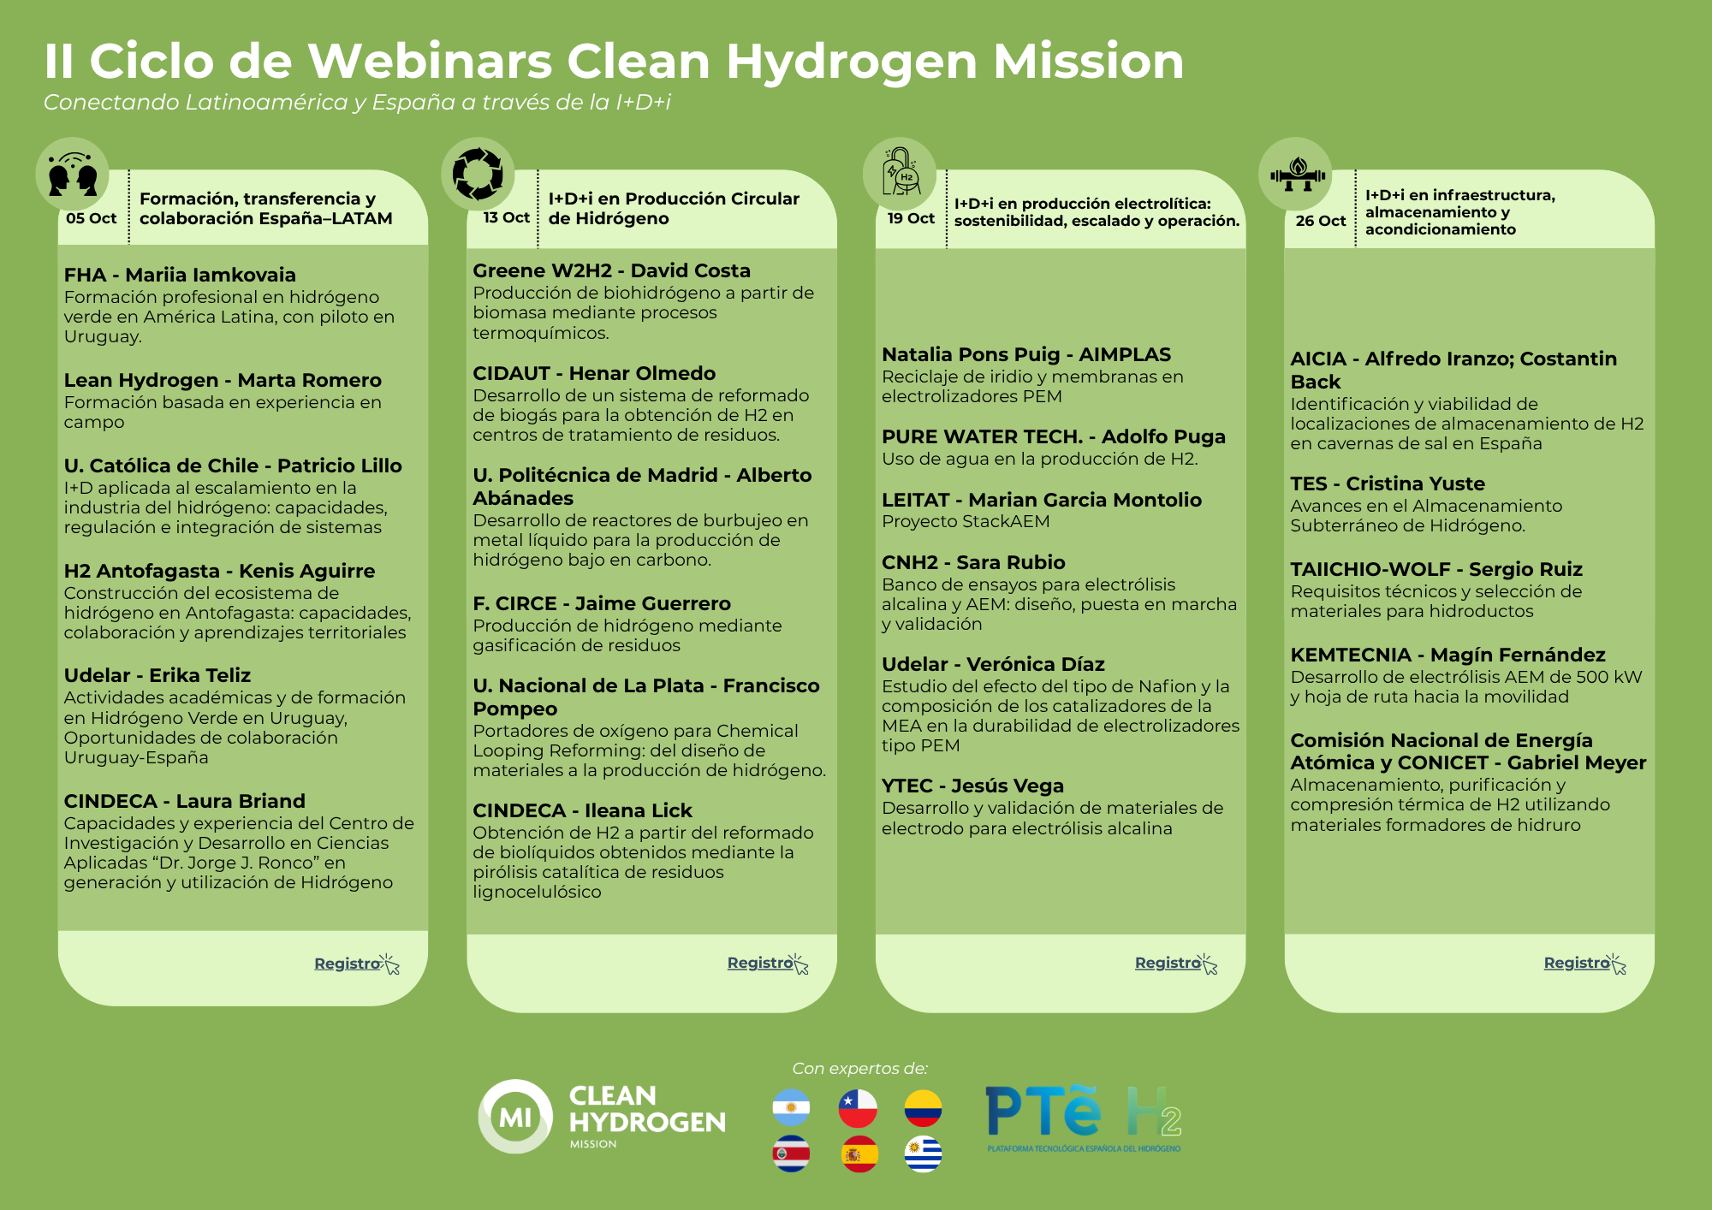Click the 'PURE WATER TECH. - Adolfo Puga' heading
This screenshot has width=1712, height=1210.
tap(1054, 436)
